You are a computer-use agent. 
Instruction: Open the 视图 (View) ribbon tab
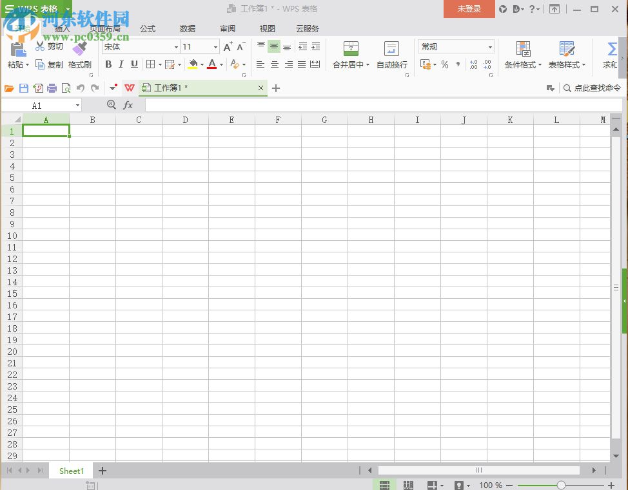pos(267,29)
